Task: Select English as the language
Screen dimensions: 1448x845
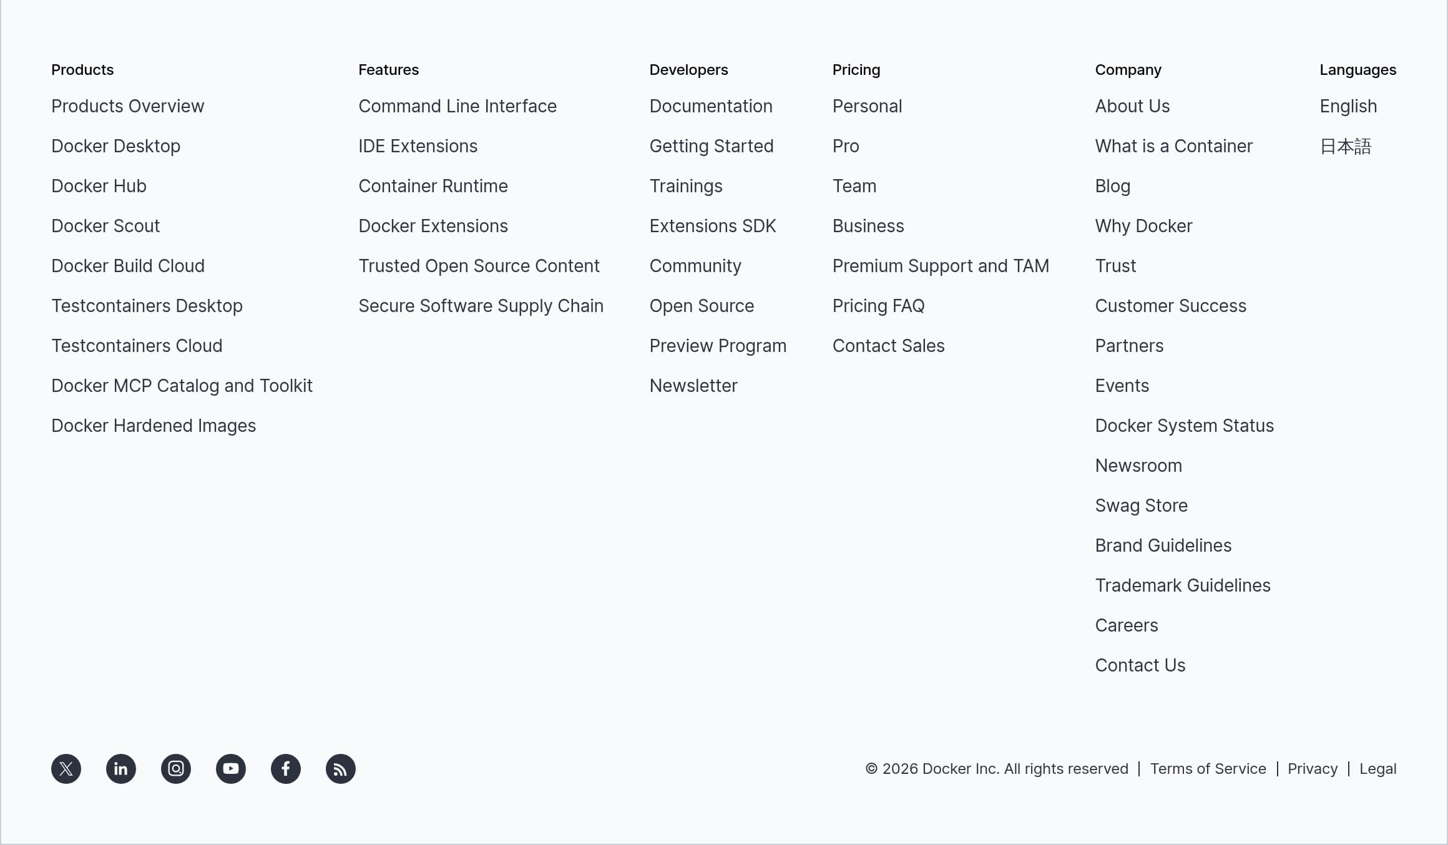Action: coord(1348,106)
